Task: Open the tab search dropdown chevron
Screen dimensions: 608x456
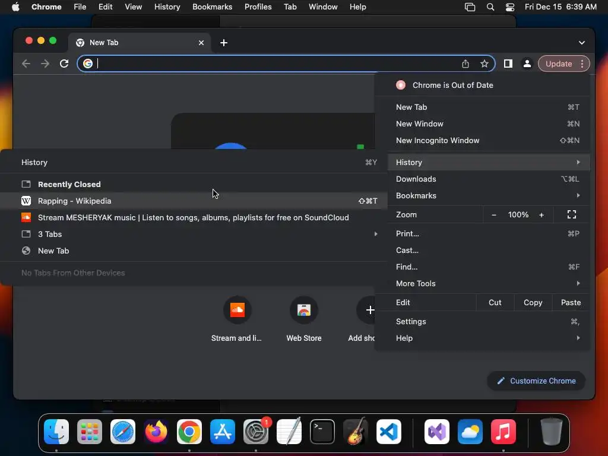Action: (x=582, y=43)
